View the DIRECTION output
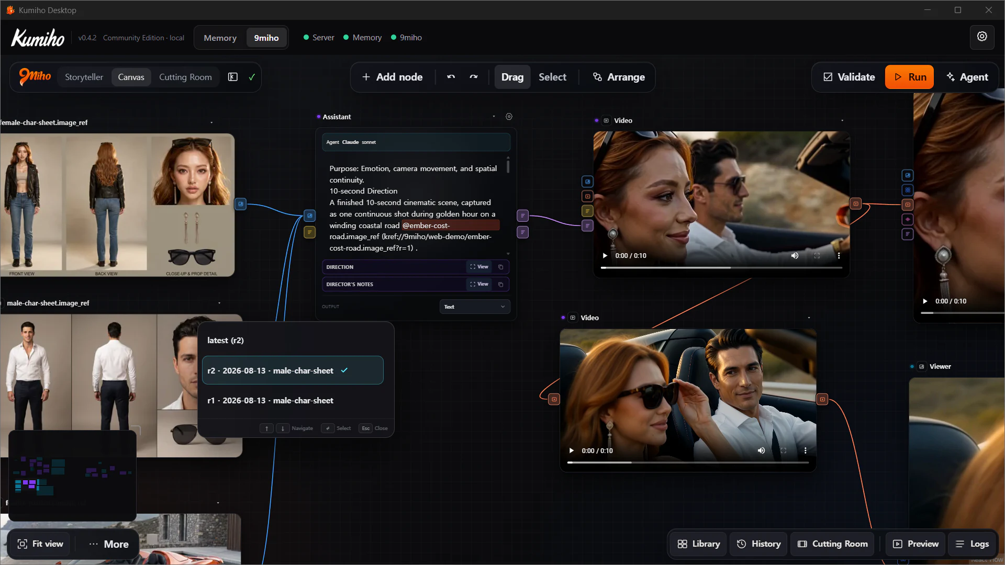Viewport: 1005px width, 565px height. tap(479, 267)
